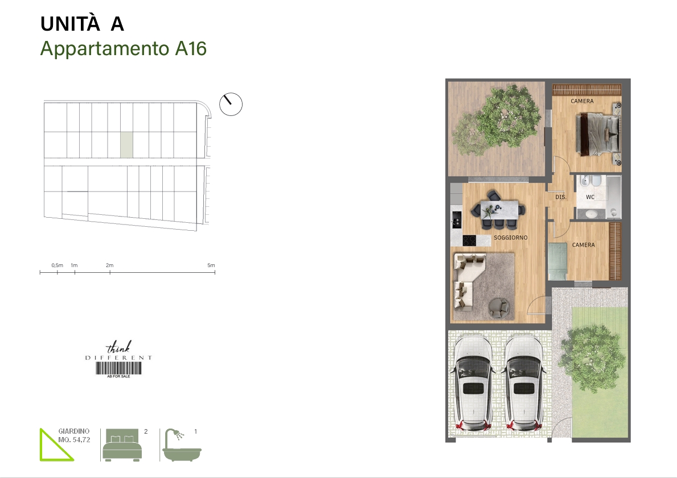Click the SOGGIORNO room label
Viewport: 677px width, 478px height.
coord(510,238)
